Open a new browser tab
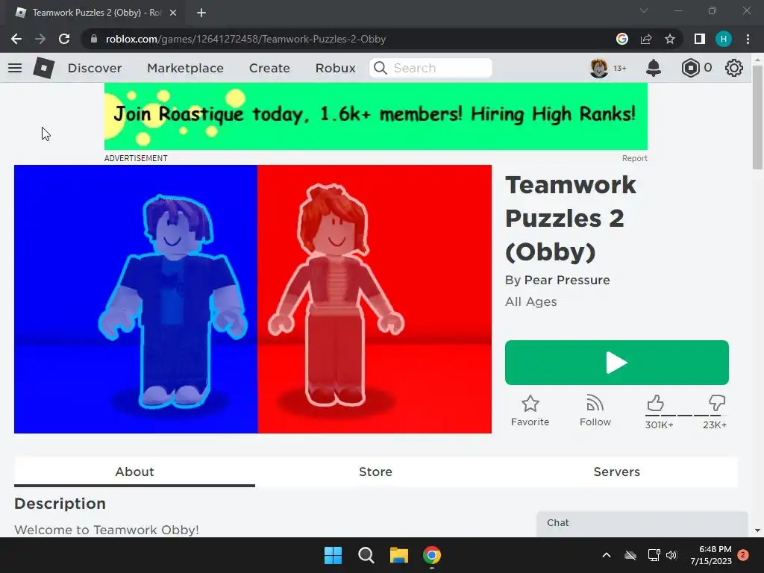 point(201,13)
